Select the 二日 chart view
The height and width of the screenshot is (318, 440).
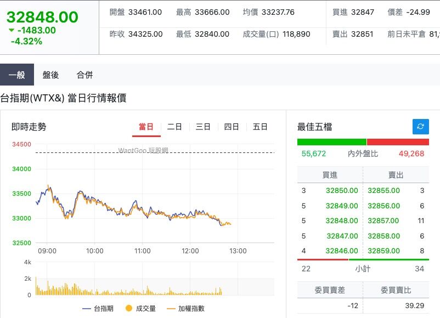tap(174, 127)
